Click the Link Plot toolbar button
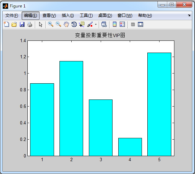The height and width of the screenshot is (174, 195). [x=104, y=24]
